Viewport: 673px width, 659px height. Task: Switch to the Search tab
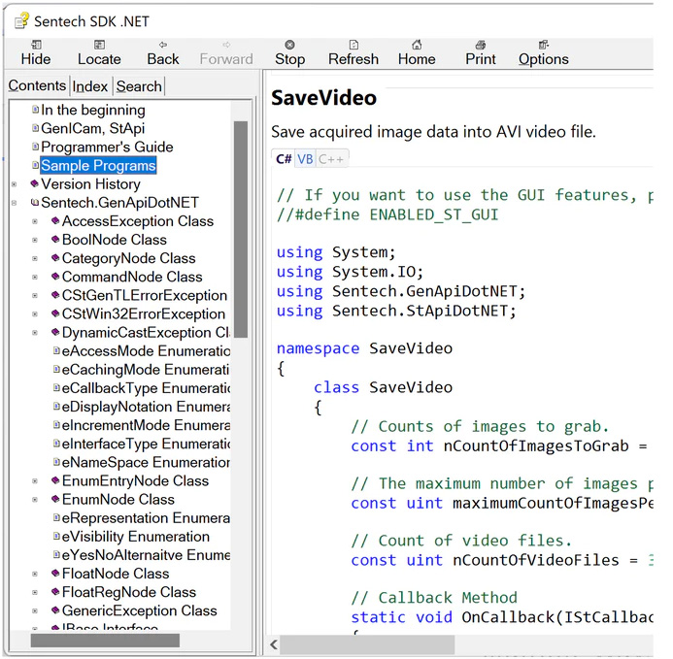point(139,86)
